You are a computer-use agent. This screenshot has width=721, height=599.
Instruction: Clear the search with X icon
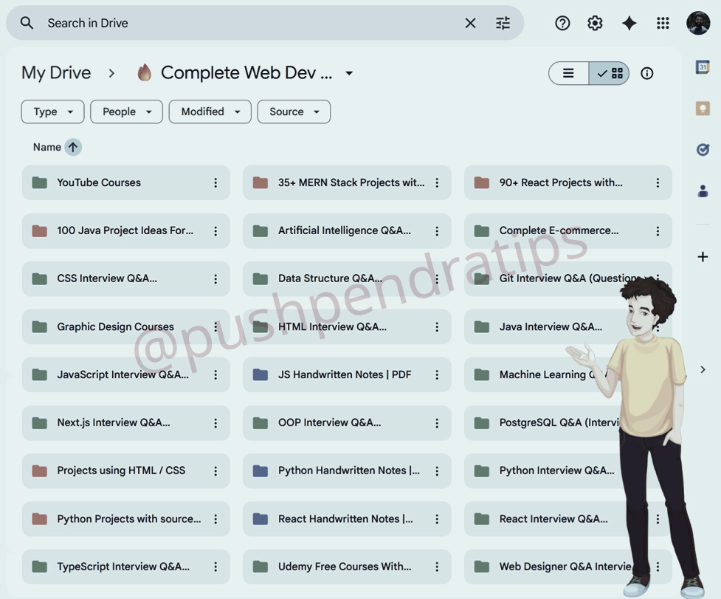470,23
